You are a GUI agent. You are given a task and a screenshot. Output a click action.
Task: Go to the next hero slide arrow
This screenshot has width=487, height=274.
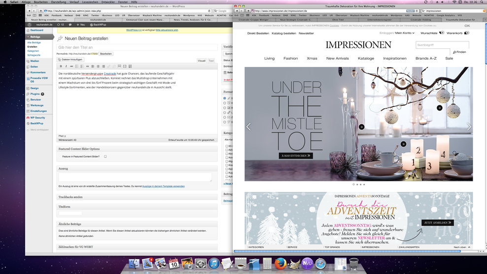(x=469, y=127)
